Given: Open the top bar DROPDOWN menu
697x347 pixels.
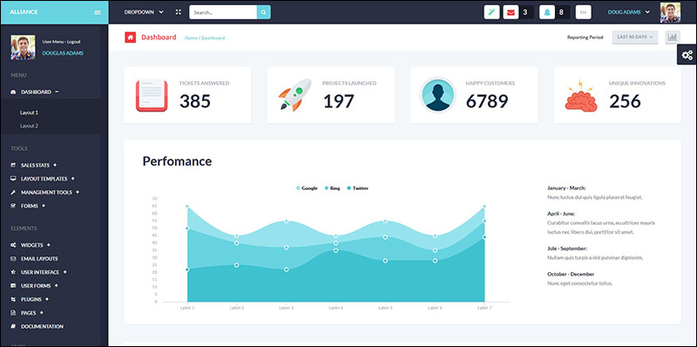Looking at the screenshot, I should (x=144, y=12).
